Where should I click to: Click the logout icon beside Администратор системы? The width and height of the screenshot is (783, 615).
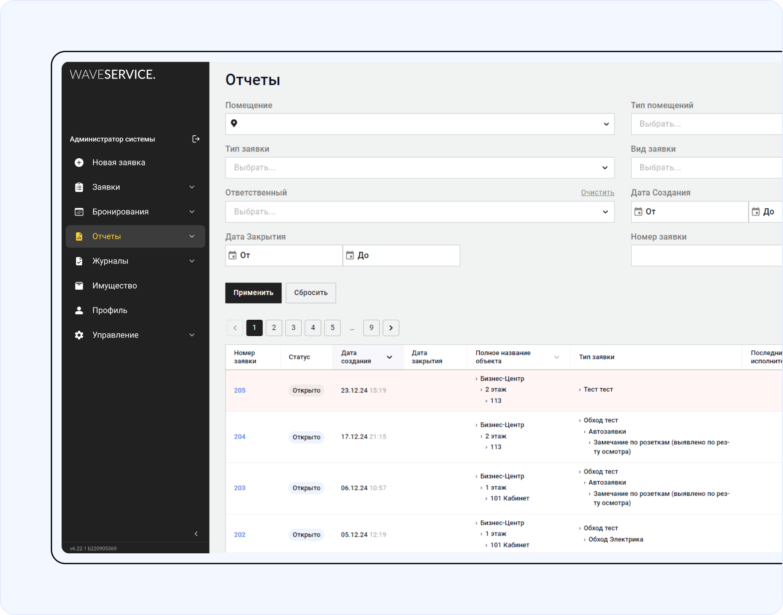click(x=196, y=139)
